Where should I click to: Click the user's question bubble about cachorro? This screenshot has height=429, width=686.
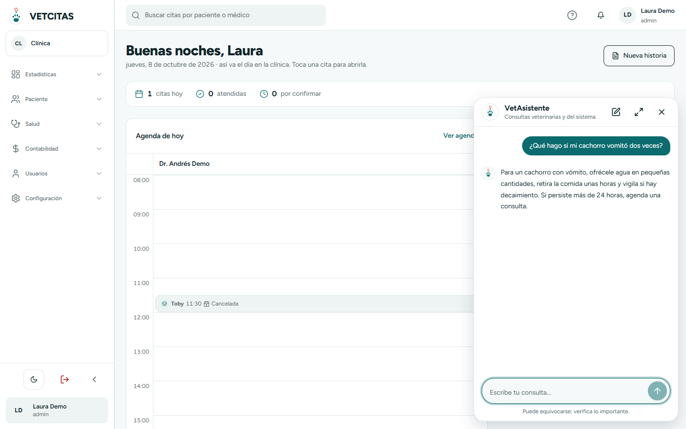pyautogui.click(x=596, y=146)
